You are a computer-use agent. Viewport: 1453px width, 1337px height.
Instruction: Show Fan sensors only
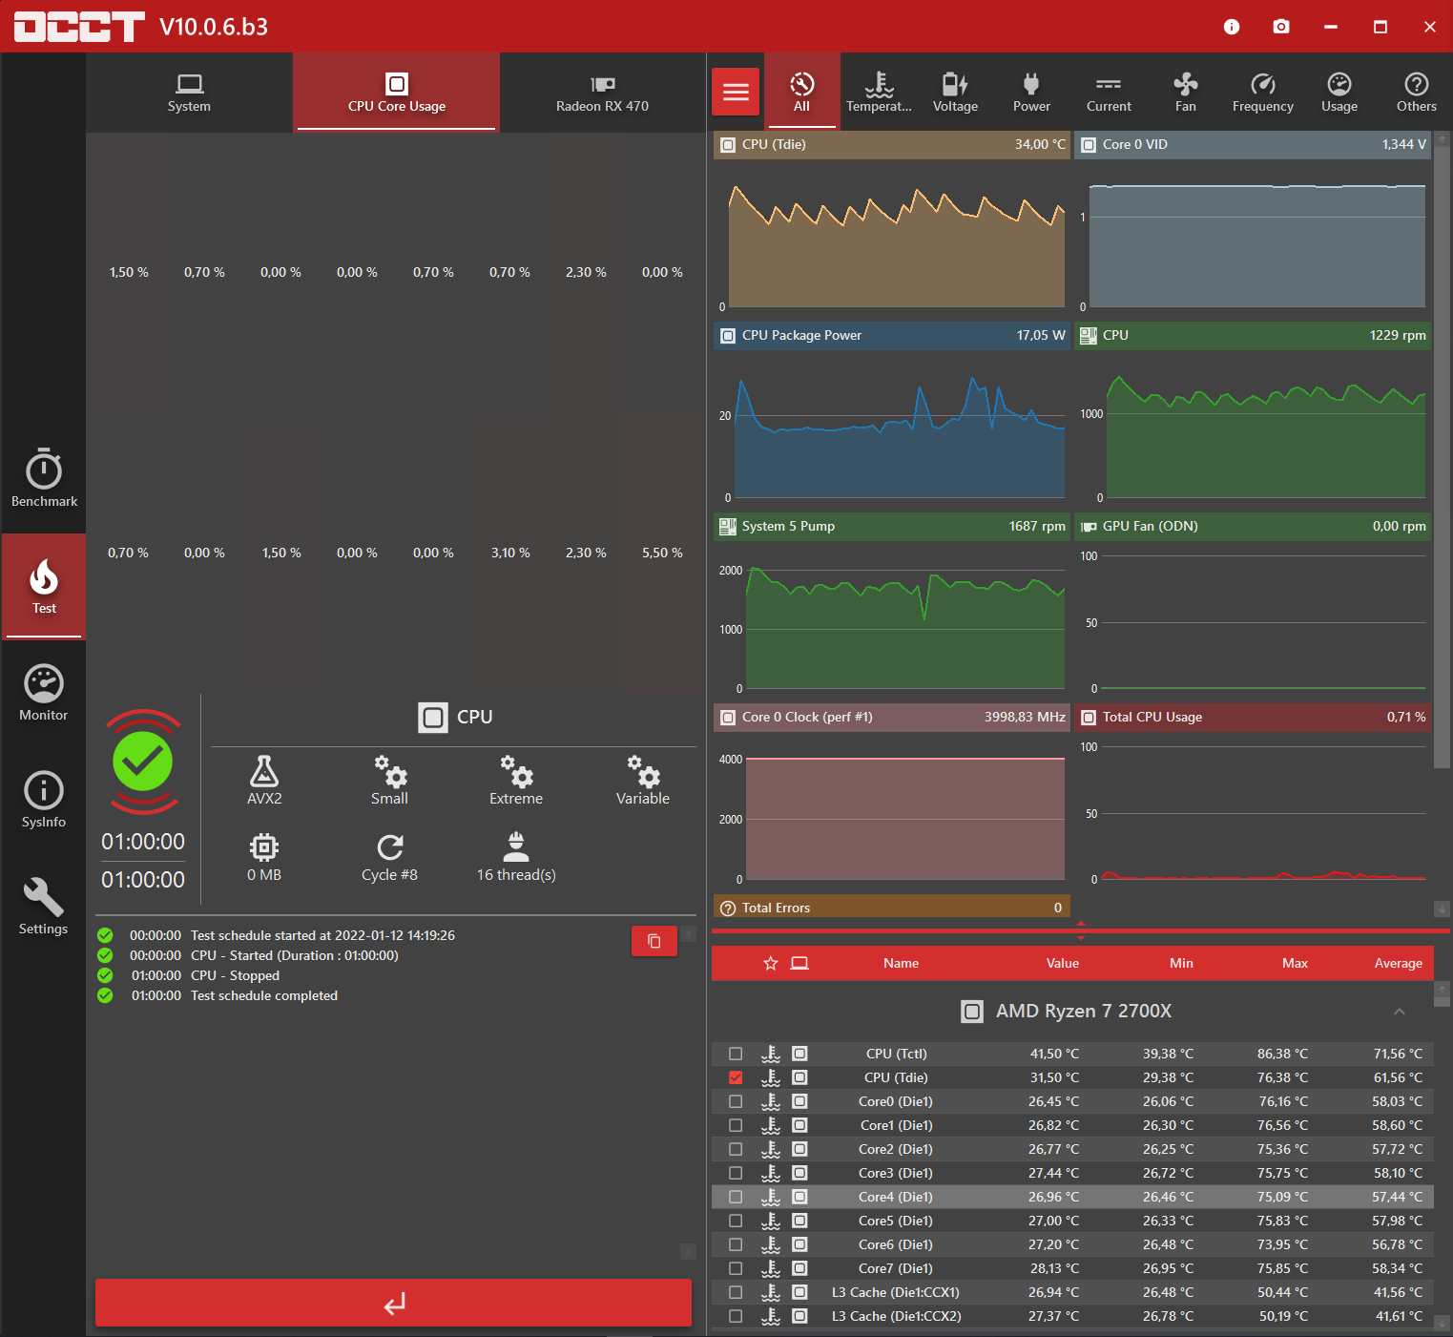(1185, 92)
